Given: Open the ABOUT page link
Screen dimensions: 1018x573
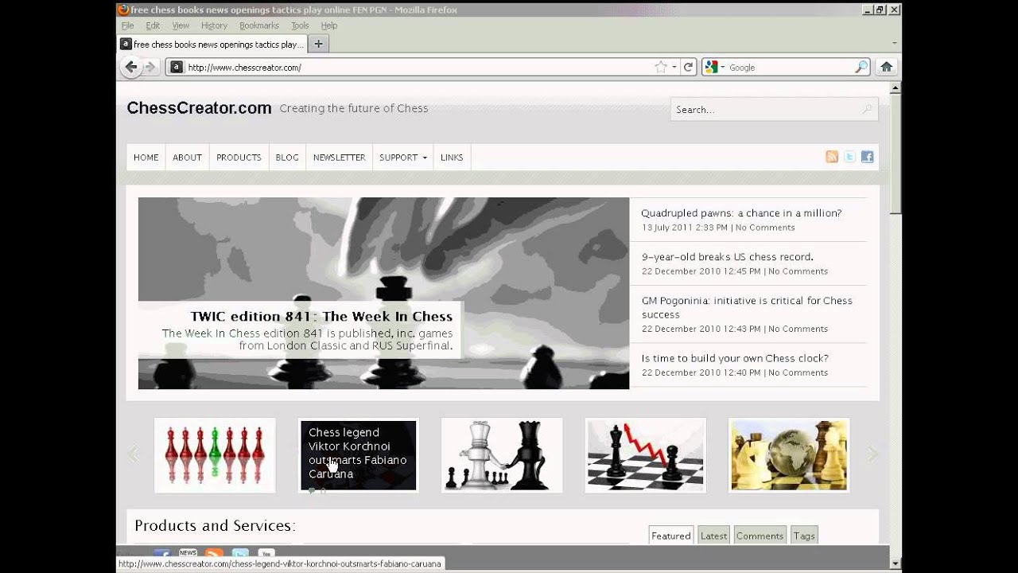Looking at the screenshot, I should [188, 158].
